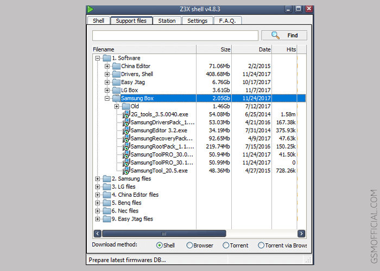The image size is (380, 271).
Task: Click the 5. Benq files folder icon
Action: click(x=107, y=203)
